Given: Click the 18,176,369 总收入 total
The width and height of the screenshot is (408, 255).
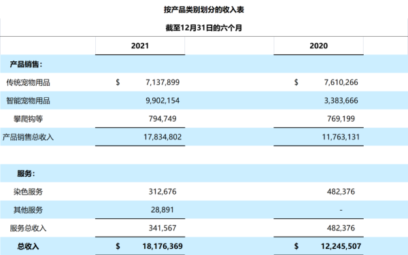Looking at the screenshot, I should click(163, 246).
